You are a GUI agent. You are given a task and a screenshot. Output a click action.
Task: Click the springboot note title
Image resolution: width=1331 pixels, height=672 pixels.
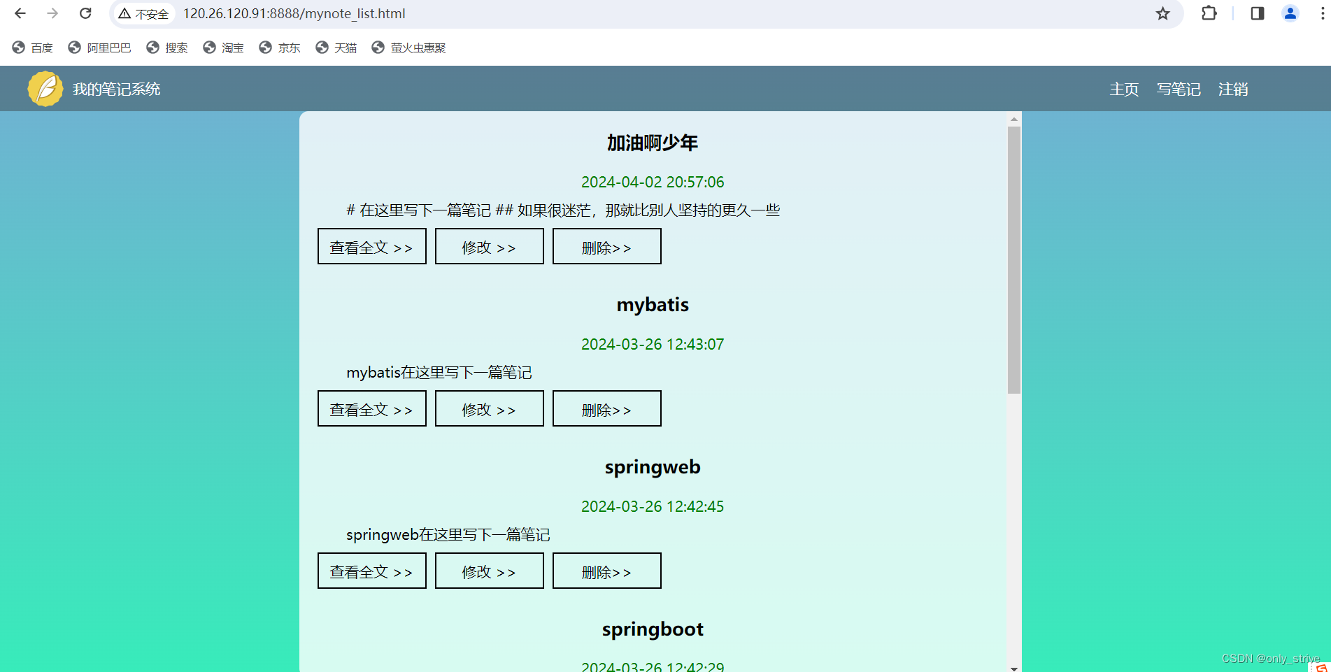coord(653,629)
